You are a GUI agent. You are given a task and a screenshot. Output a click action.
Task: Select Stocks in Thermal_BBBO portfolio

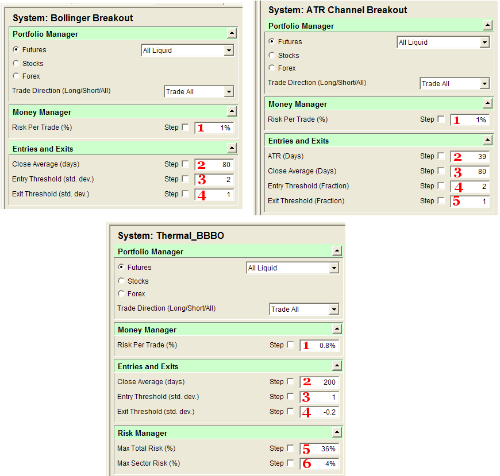coord(122,281)
